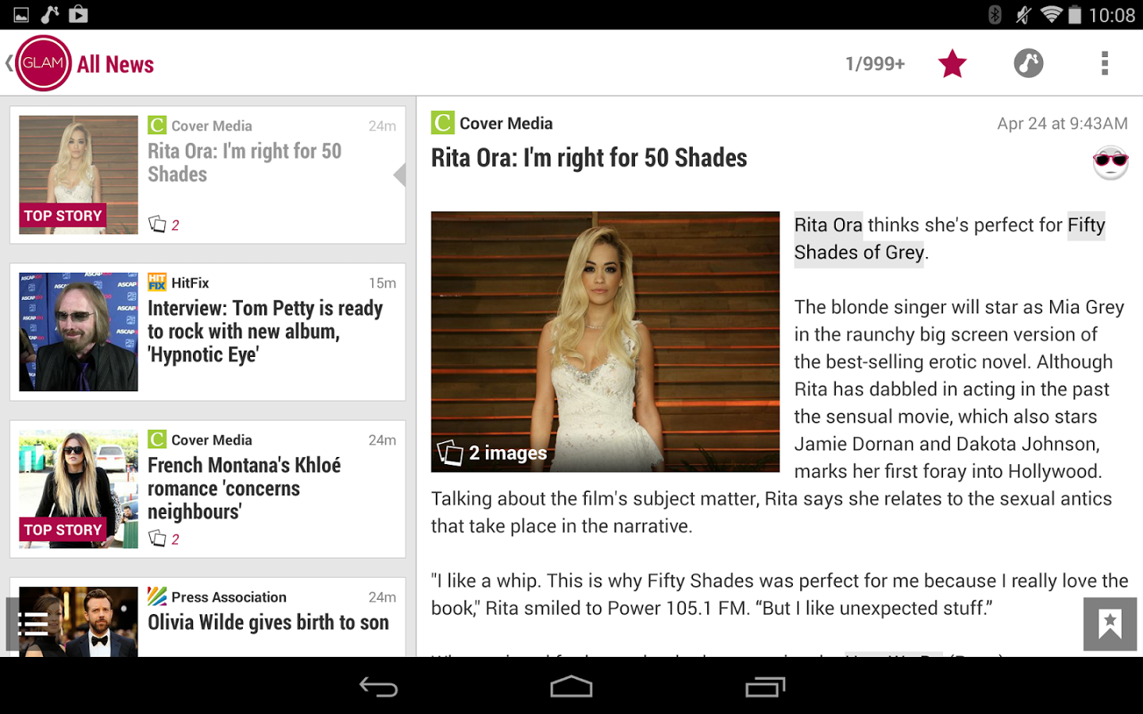Screen dimensions: 1143x714
Task: Tap the '15m' time on HitFix card
Action: [x=382, y=283]
